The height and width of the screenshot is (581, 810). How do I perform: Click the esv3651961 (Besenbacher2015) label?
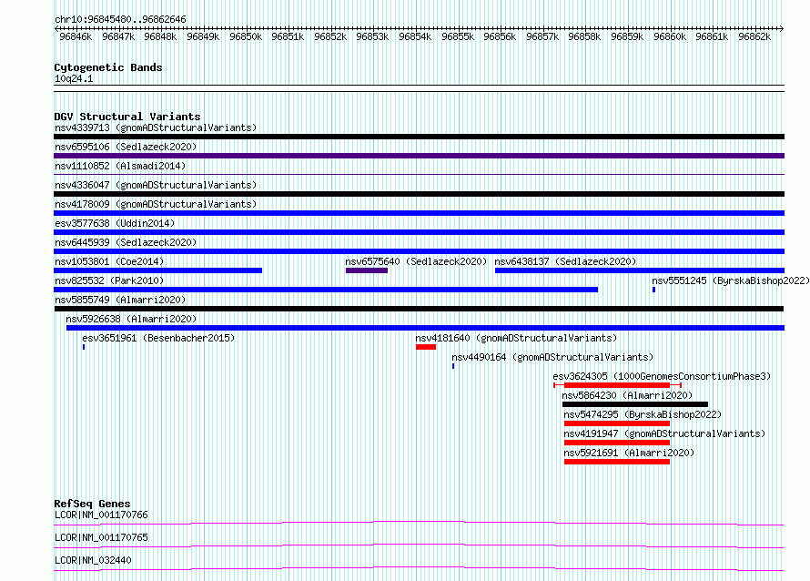158,338
